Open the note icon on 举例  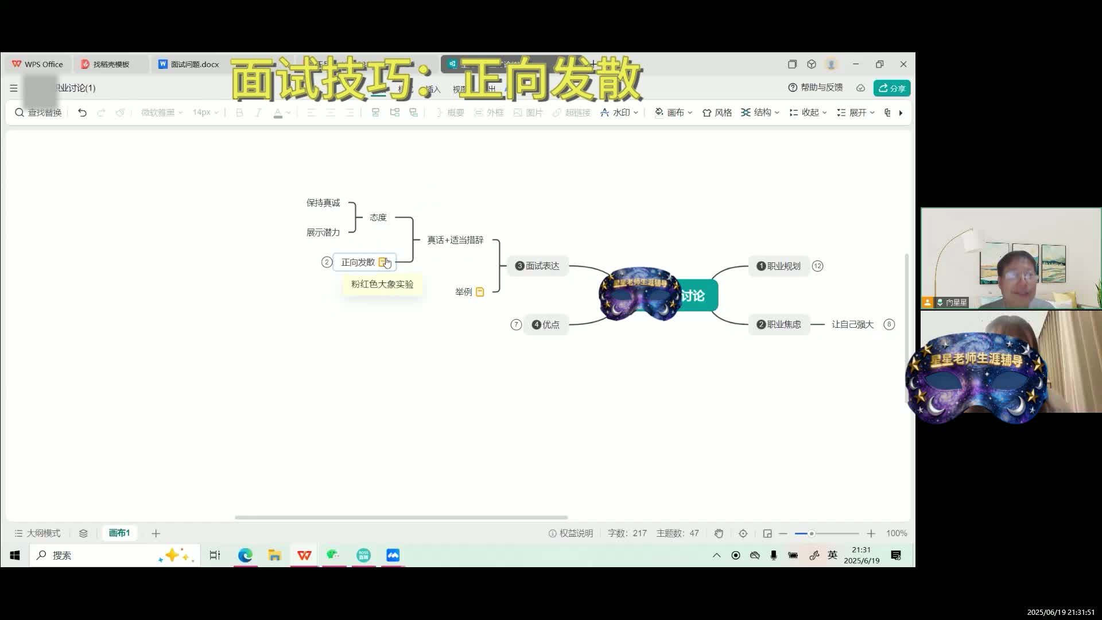coord(480,292)
